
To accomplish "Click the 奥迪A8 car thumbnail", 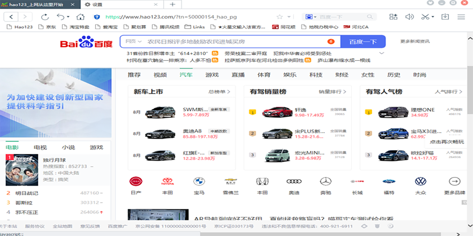I will [160, 134].
